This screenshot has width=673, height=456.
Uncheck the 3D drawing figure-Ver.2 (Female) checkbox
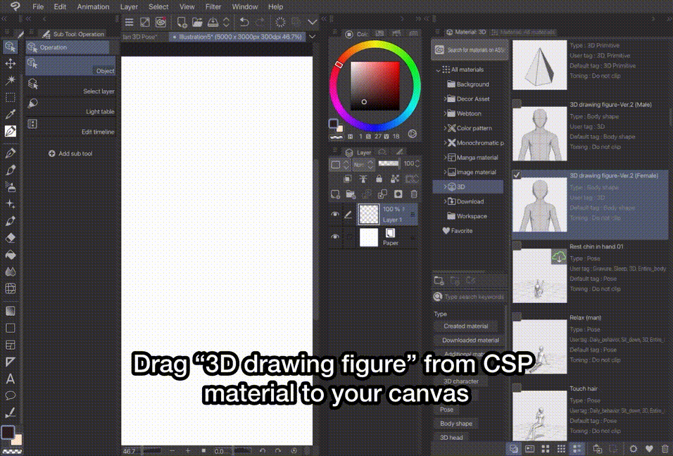[517, 175]
